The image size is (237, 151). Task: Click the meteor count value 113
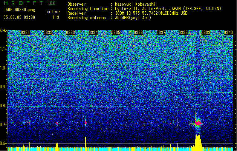[x=56, y=17]
